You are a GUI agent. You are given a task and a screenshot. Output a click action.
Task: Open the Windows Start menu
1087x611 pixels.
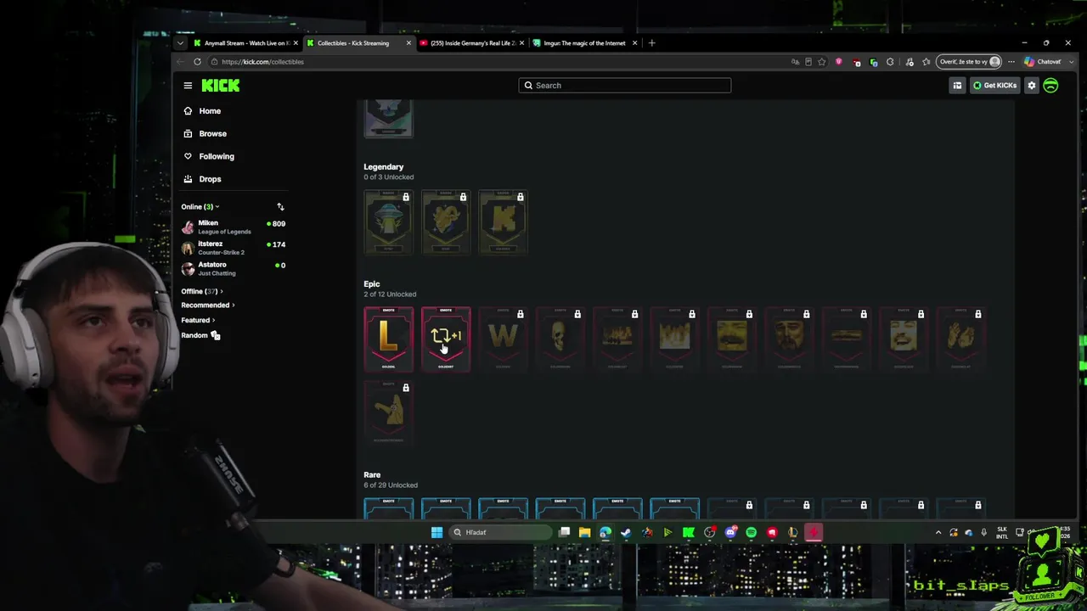coord(436,533)
